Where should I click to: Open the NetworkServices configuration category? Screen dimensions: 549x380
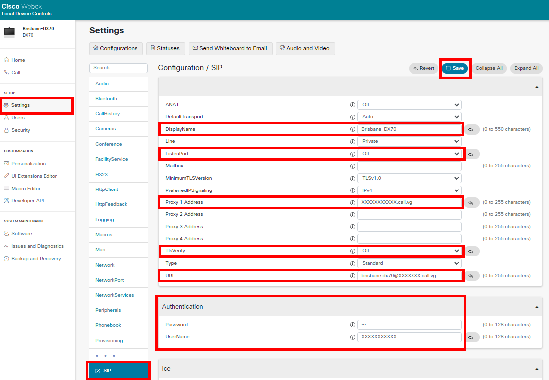tap(119, 295)
